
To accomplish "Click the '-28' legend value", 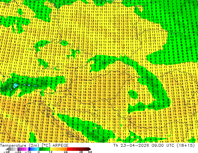I will (6, 152).
